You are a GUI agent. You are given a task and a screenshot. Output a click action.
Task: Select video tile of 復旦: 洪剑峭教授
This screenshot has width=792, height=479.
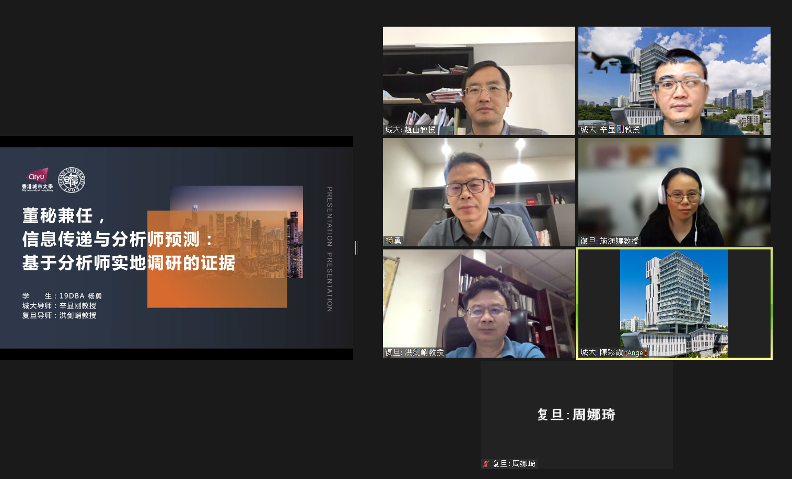tap(479, 303)
